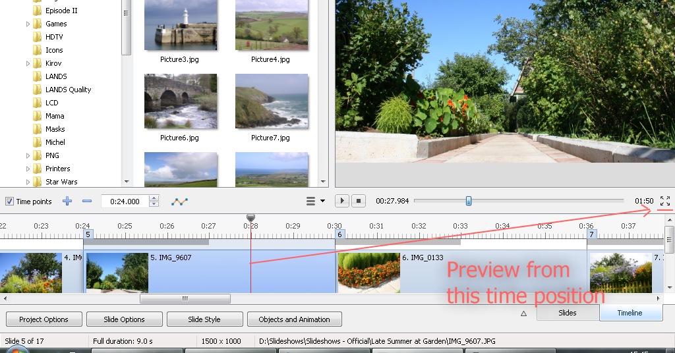The width and height of the screenshot is (675, 353).
Task: Switch to the Slides tab
Action: (567, 313)
